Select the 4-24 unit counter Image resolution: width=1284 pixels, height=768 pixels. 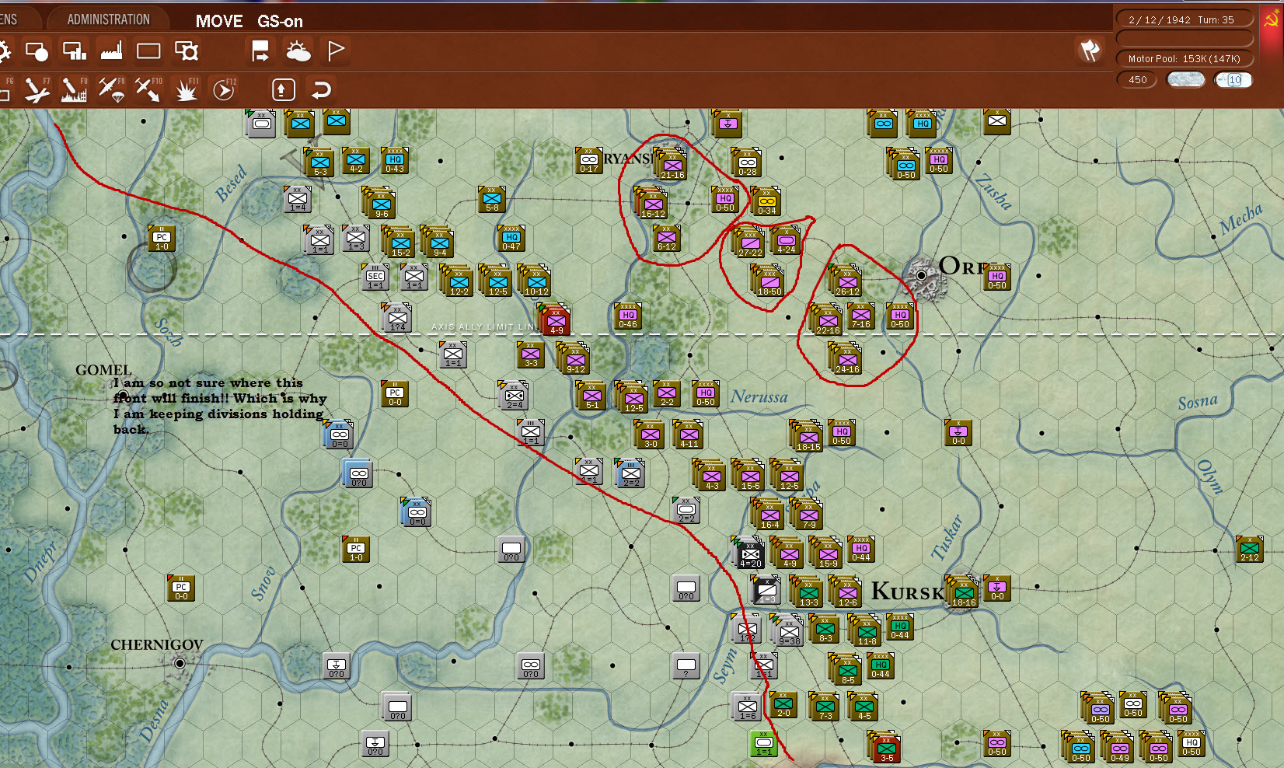[x=787, y=242]
